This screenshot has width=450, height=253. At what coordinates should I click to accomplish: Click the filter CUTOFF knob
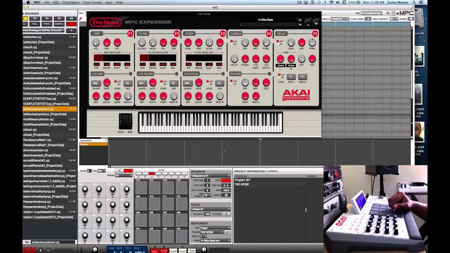pos(142,43)
